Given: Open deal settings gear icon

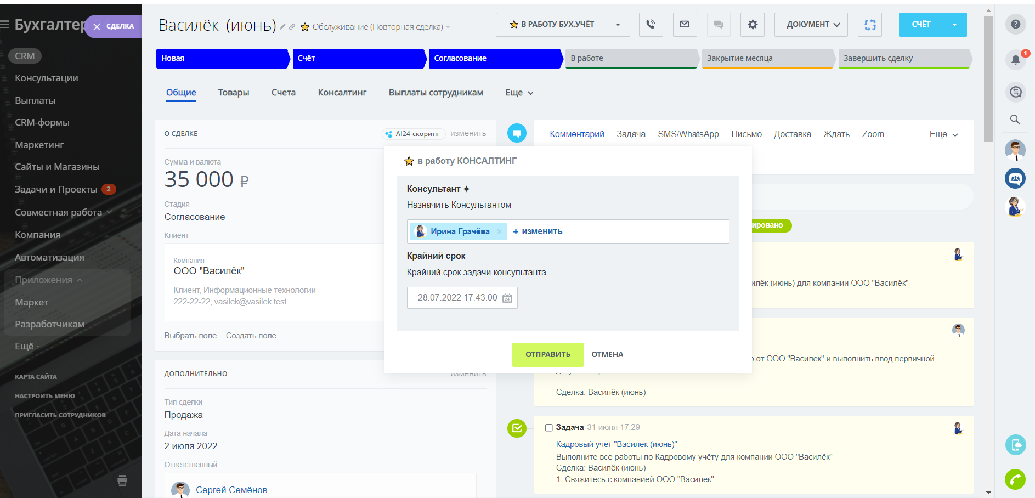Looking at the screenshot, I should point(752,25).
